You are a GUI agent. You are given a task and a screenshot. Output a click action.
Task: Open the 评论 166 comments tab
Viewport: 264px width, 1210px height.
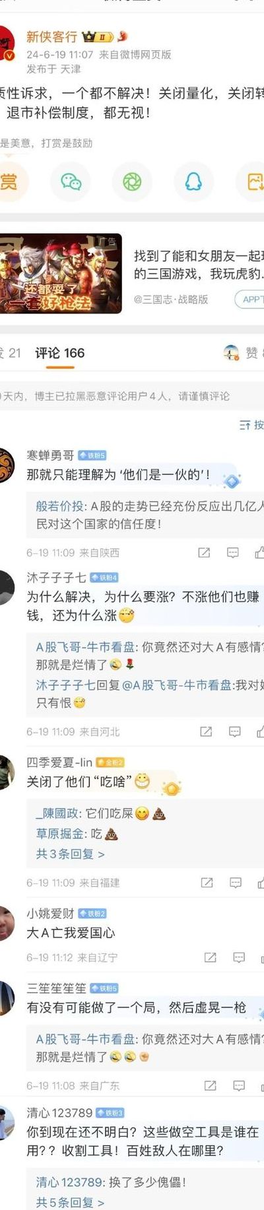(x=59, y=353)
